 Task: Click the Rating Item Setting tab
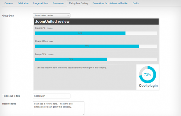click(x=78, y=3)
